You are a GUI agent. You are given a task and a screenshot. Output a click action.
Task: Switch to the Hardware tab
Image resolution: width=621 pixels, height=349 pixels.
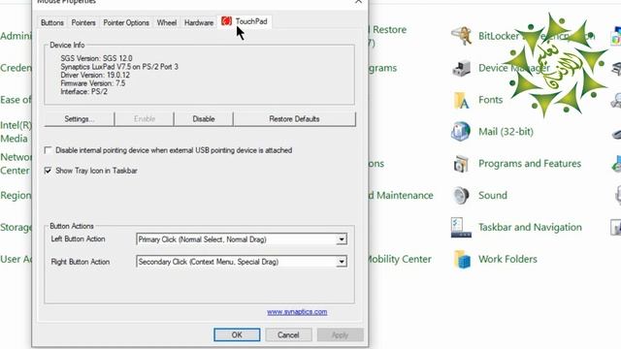pyautogui.click(x=199, y=22)
